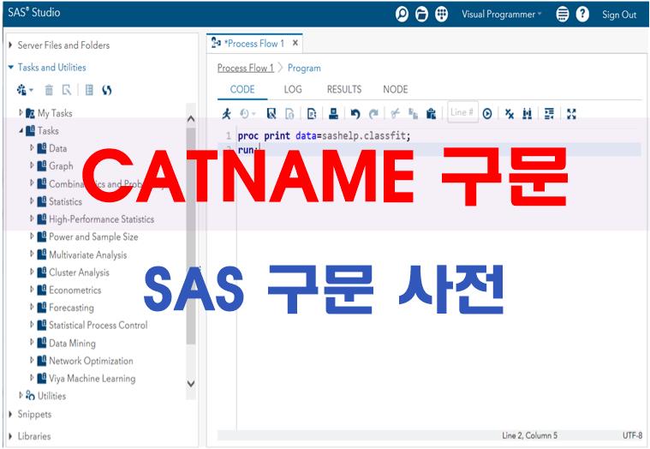
Task: Click the Find and Replace binoculars icon
Action: point(527,113)
